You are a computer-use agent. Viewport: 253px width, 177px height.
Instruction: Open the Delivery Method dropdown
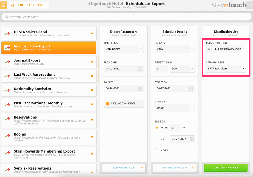tap(226, 49)
